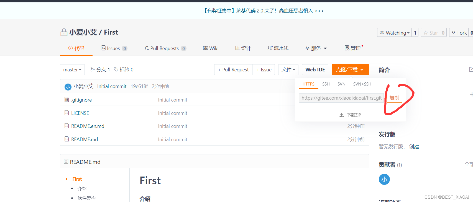Click the .gitignore file icon
Screen dimensions: 473x202
(x=67, y=99)
